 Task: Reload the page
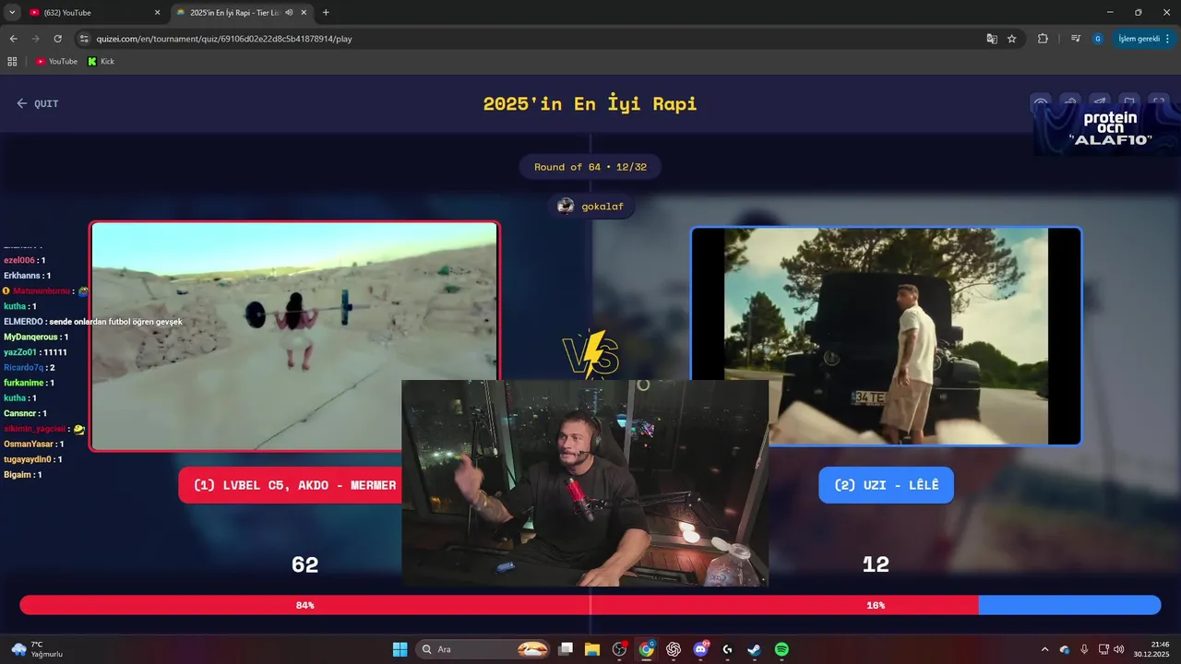[x=57, y=39]
